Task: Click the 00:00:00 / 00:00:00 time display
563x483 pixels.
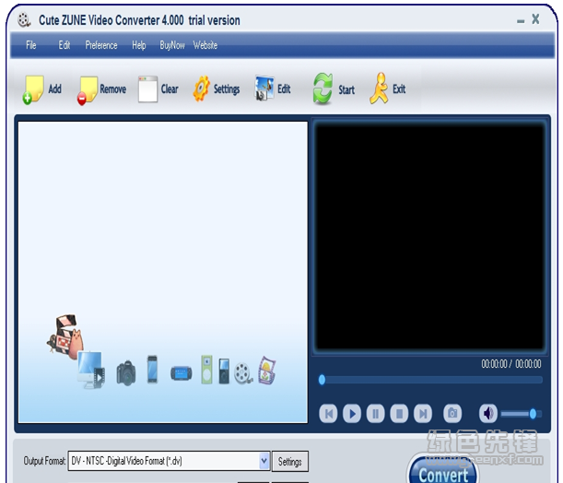Action: (510, 364)
